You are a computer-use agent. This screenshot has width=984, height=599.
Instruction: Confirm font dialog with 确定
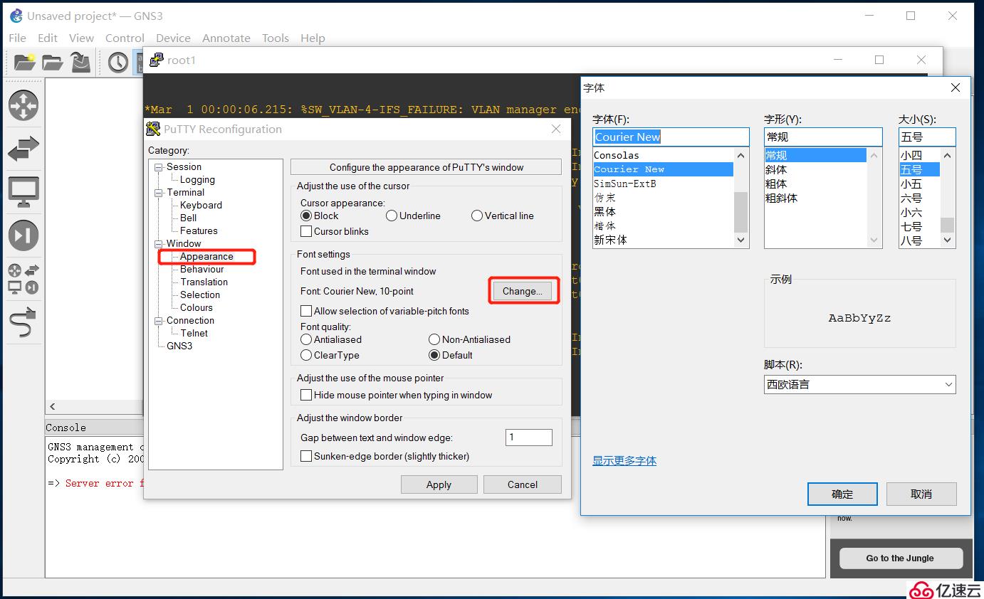(x=842, y=494)
